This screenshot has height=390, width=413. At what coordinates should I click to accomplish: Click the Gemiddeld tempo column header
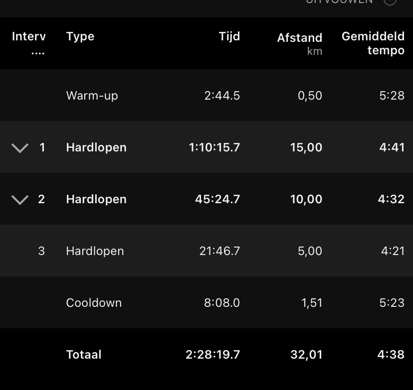click(x=373, y=43)
